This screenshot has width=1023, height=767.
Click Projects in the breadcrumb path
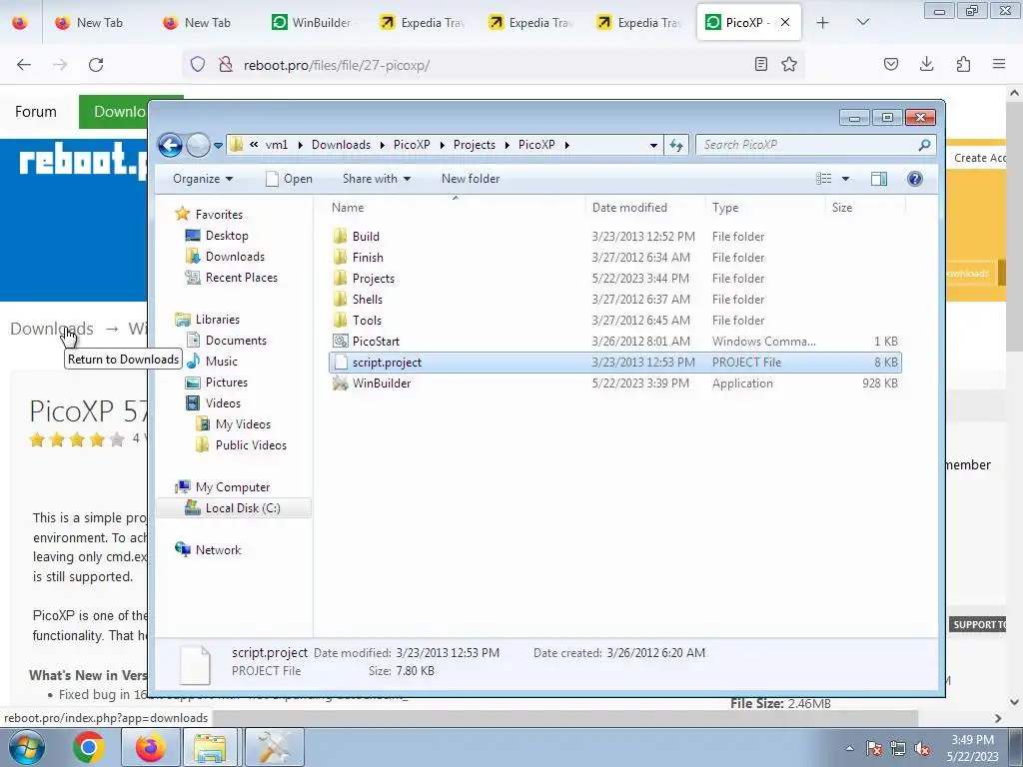pos(474,145)
